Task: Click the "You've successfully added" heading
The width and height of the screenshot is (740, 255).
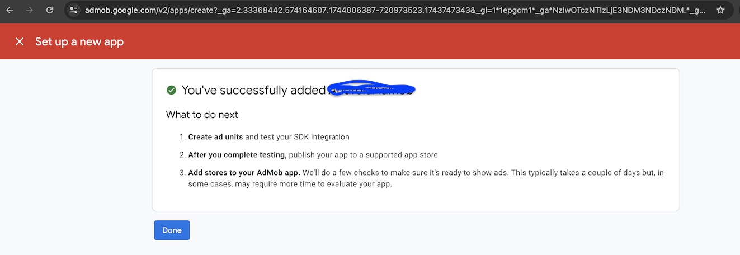Action: coord(253,90)
